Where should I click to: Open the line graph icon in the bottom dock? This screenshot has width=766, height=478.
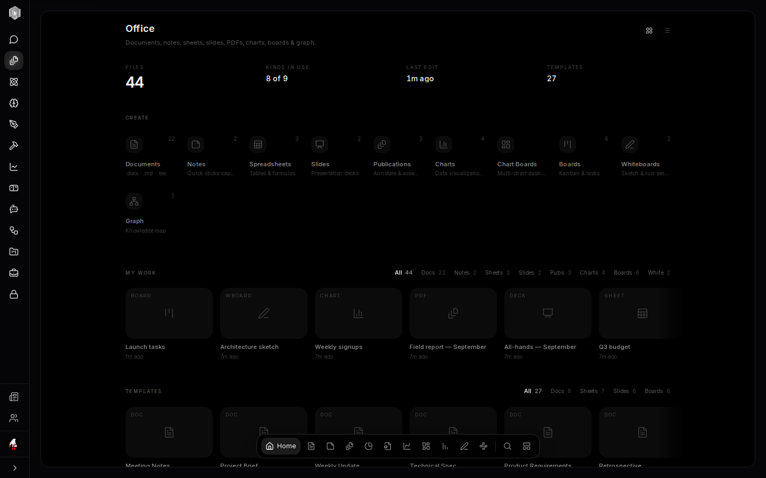coord(407,446)
